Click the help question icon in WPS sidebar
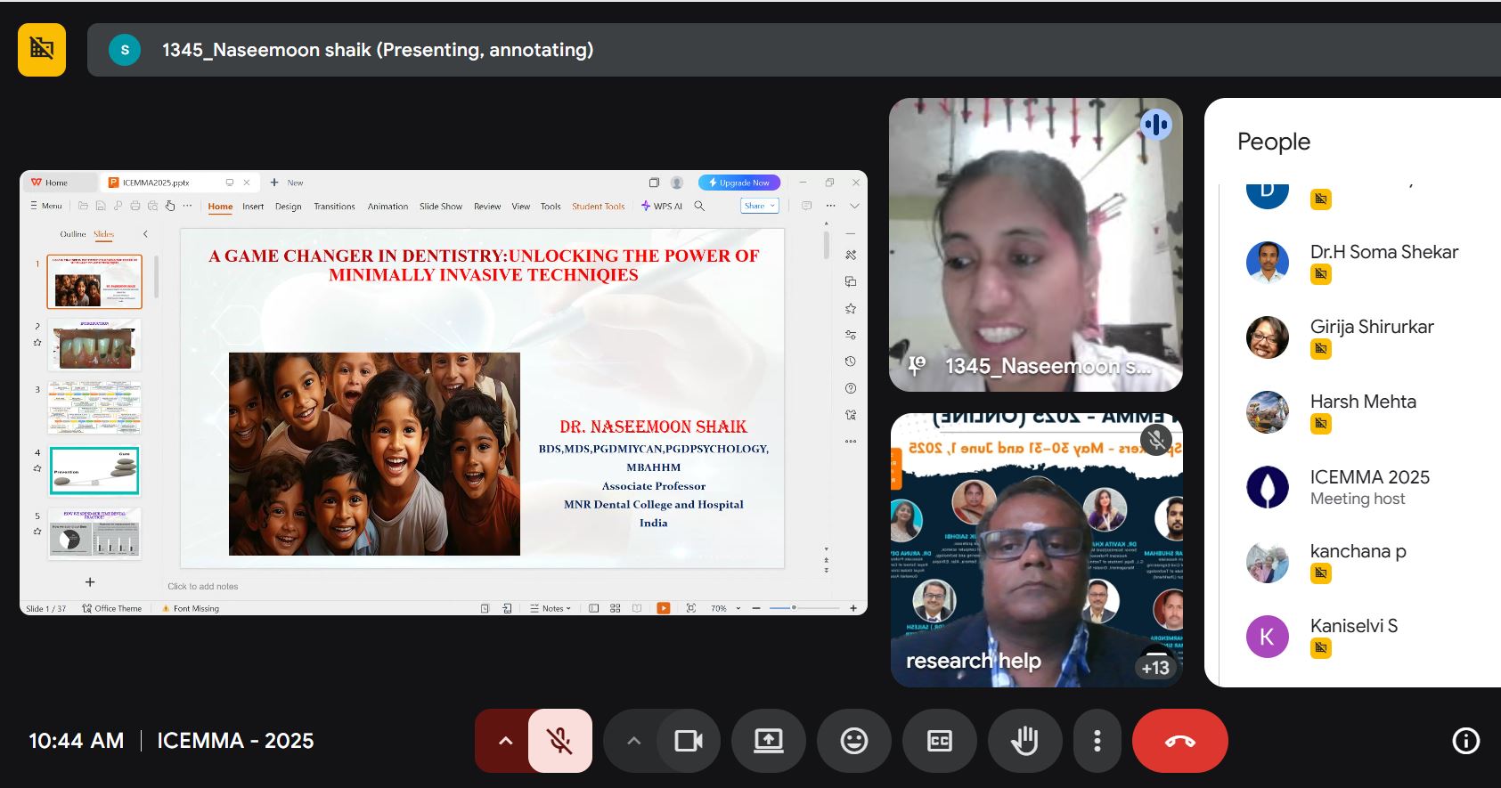1501x788 pixels. (851, 388)
